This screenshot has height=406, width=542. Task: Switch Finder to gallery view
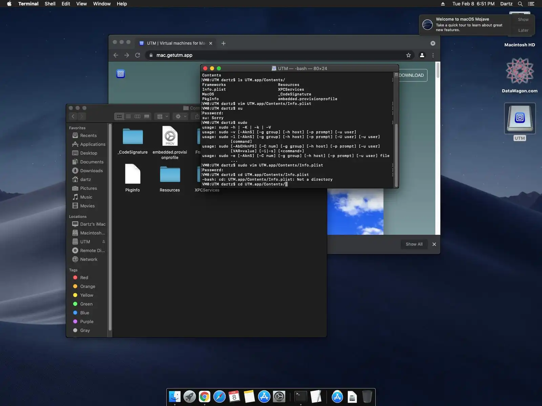point(147,116)
